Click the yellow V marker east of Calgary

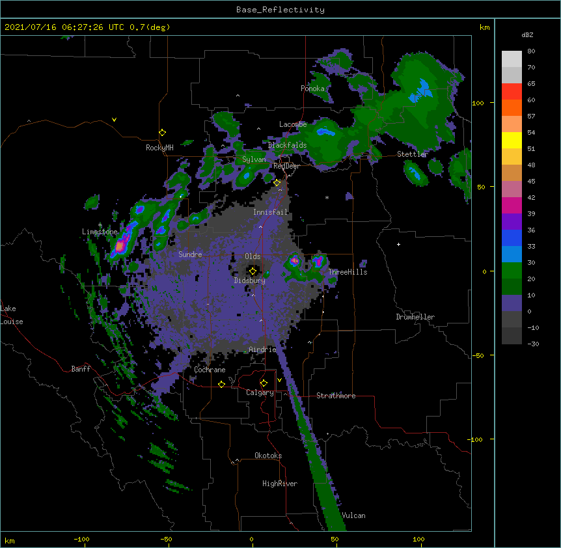coord(279,380)
